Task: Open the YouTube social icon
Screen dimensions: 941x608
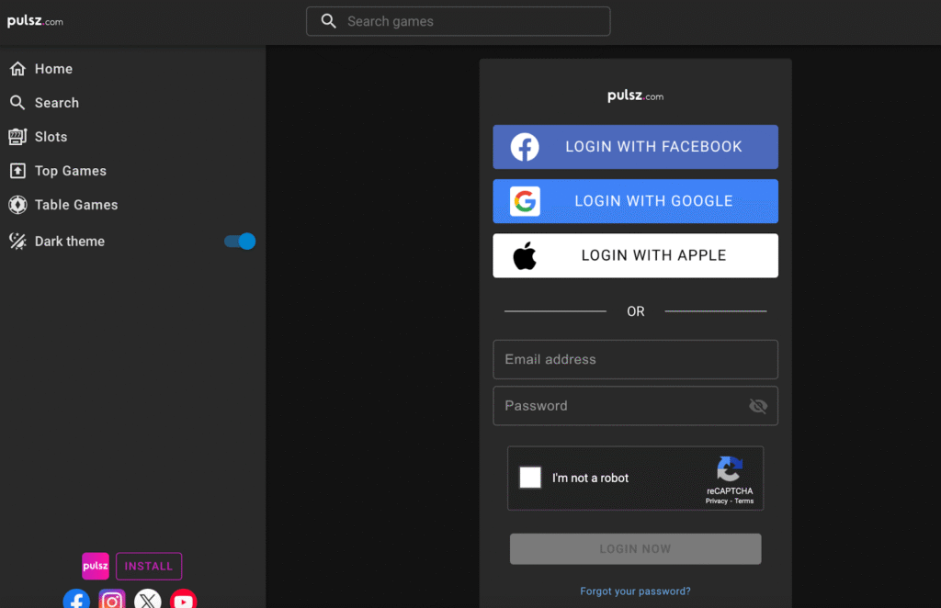Action: [x=183, y=600]
